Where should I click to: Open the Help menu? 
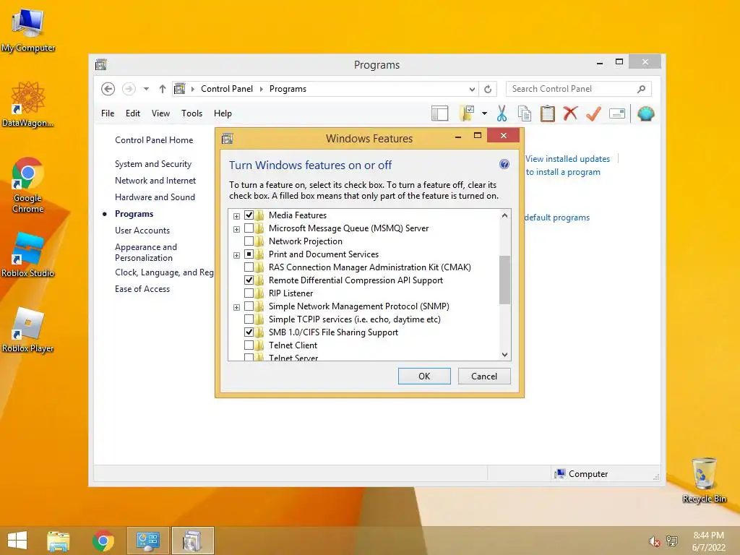pyautogui.click(x=223, y=113)
